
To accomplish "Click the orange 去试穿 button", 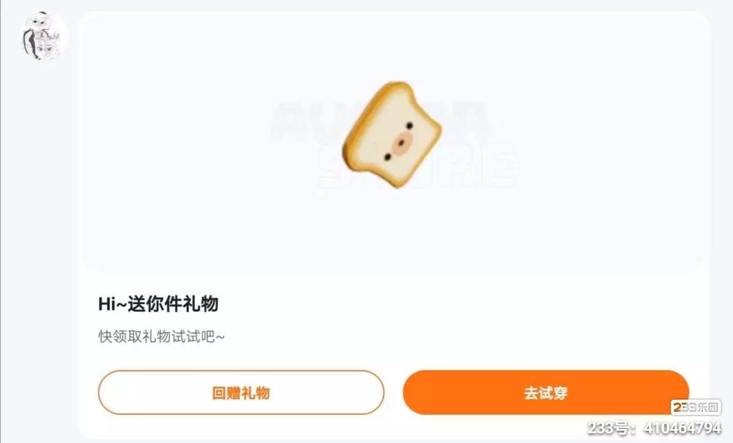I will pyautogui.click(x=545, y=392).
